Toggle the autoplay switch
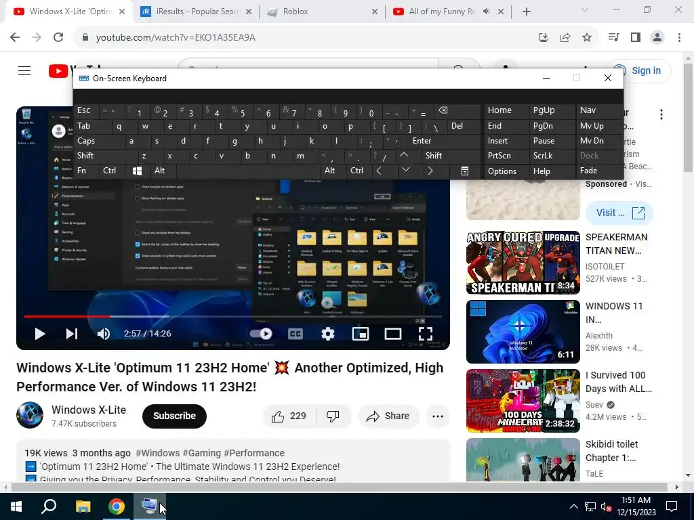 [261, 334]
